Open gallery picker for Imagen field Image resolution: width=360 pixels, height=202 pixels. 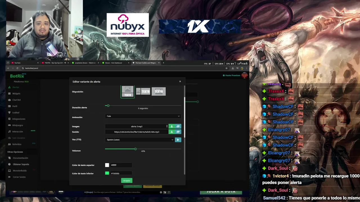178,126
